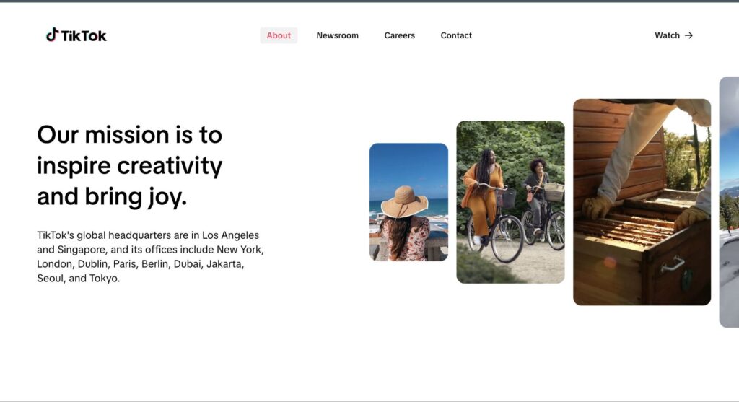This screenshot has height=402, width=739.
Task: Click the straw hat in the beach photo
Action: [x=404, y=202]
